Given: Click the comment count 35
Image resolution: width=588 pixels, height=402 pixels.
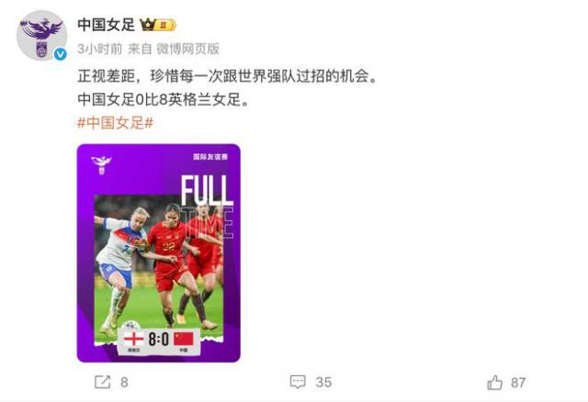Looking at the screenshot, I should 323,382.
